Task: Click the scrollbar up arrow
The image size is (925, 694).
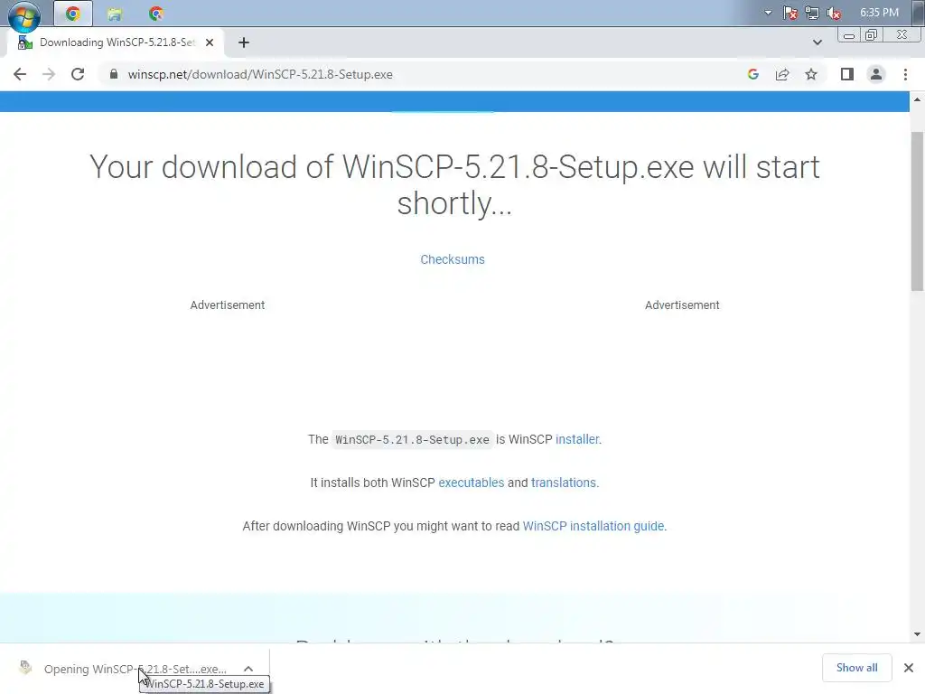Action: coord(917,99)
